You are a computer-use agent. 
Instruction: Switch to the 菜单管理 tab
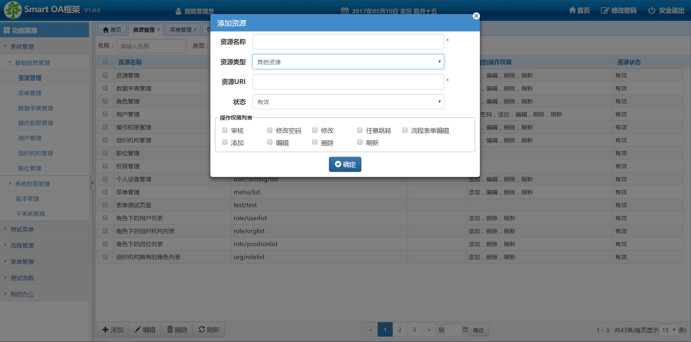pos(180,30)
